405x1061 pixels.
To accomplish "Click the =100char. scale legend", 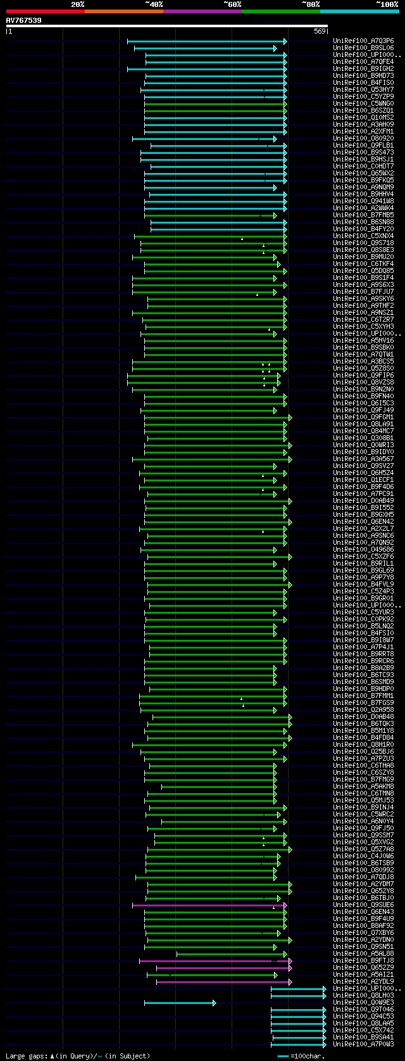I will click(x=302, y=1056).
